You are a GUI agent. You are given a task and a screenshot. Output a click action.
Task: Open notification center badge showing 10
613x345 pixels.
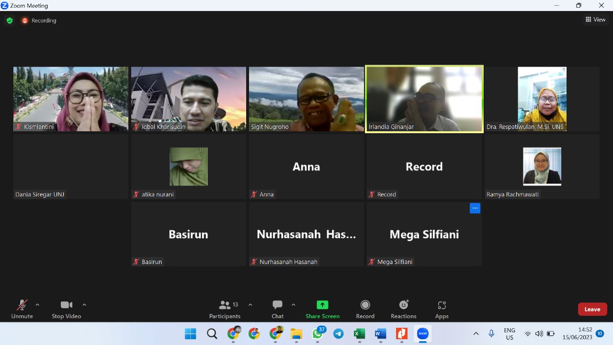(x=600, y=333)
